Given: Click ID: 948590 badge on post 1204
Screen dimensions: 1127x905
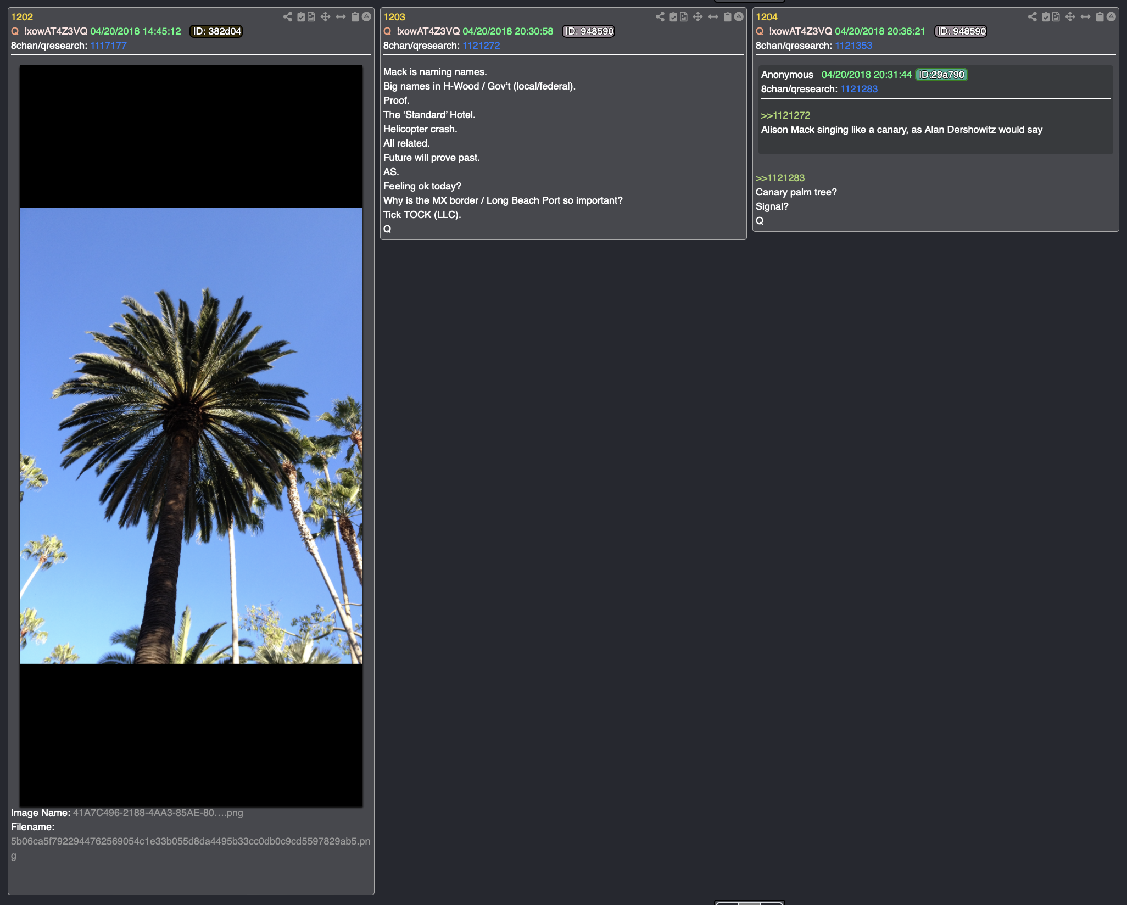Looking at the screenshot, I should point(961,31).
